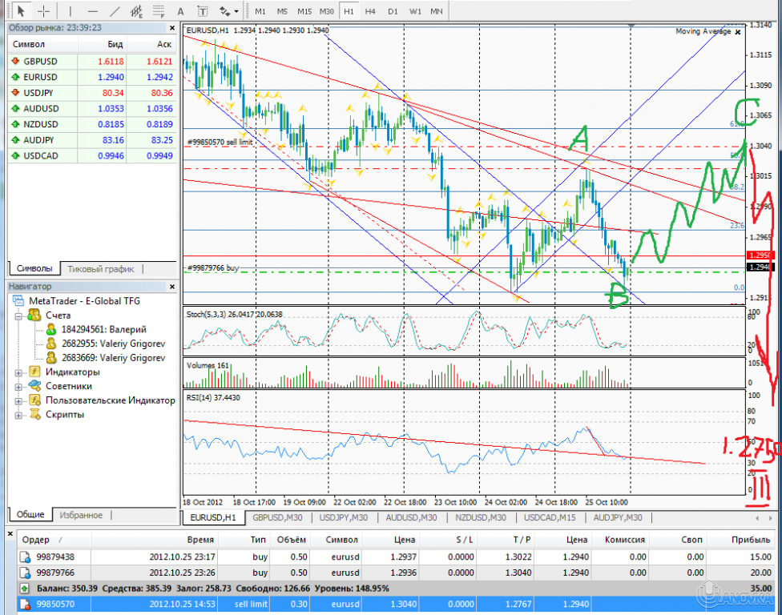Select the Trendline drawing tool
This screenshot has width=782, height=615.
[x=115, y=10]
